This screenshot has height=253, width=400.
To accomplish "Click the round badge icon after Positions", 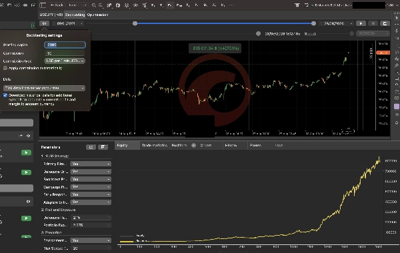I will tap(193, 146).
